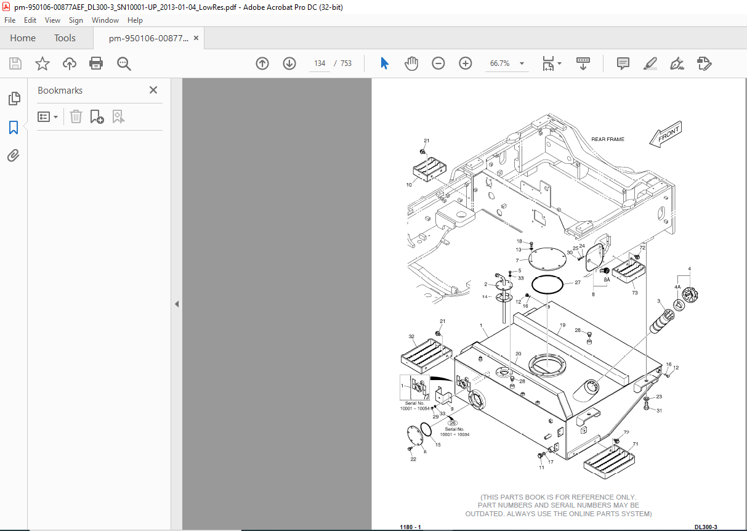This screenshot has width=747, height=531.
Task: Open the Edit menu
Action: coord(31,20)
